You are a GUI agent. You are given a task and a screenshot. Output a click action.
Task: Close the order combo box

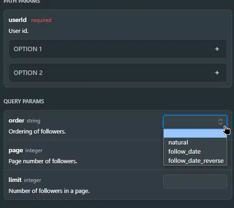195,122
